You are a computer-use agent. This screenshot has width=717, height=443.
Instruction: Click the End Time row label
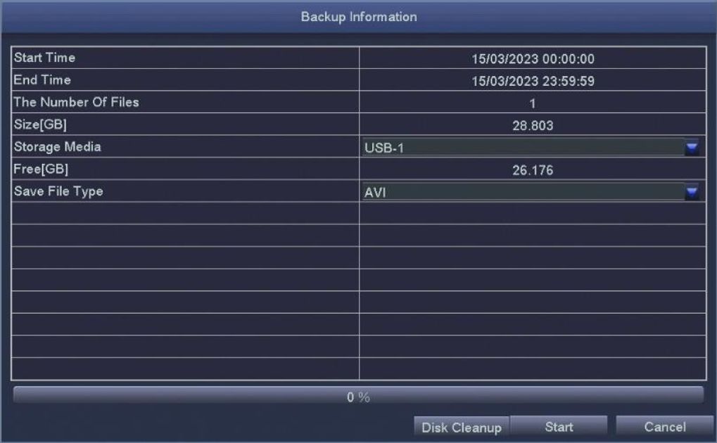(42, 80)
